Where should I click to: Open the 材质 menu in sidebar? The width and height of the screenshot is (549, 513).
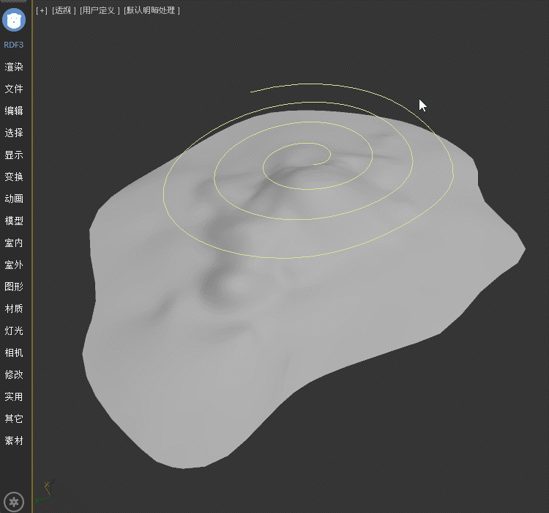pos(14,309)
